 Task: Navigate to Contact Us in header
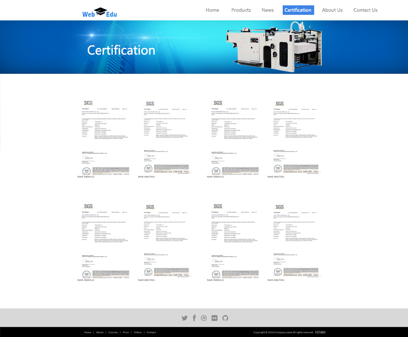point(365,10)
